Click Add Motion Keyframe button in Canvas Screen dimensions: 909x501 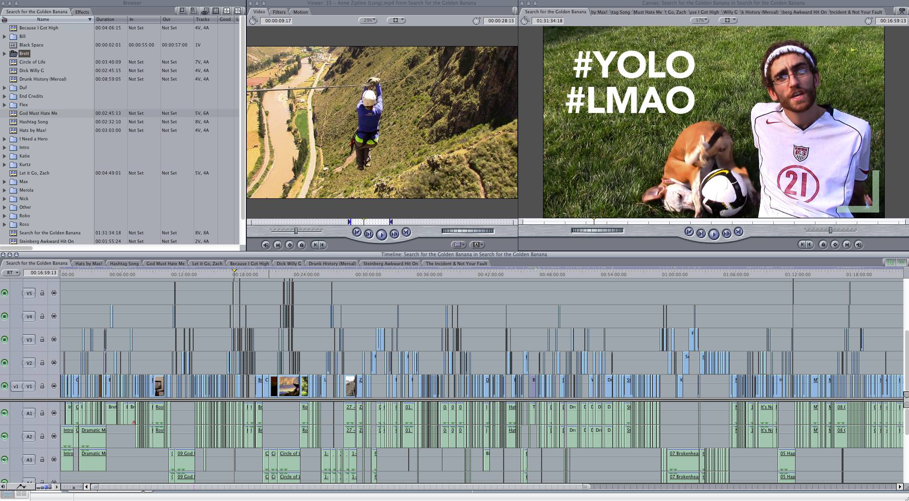(x=835, y=245)
